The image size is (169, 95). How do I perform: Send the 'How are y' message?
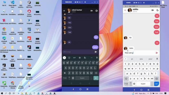tap(157, 53)
